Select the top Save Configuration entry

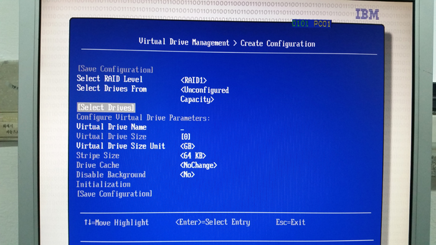click(x=115, y=69)
